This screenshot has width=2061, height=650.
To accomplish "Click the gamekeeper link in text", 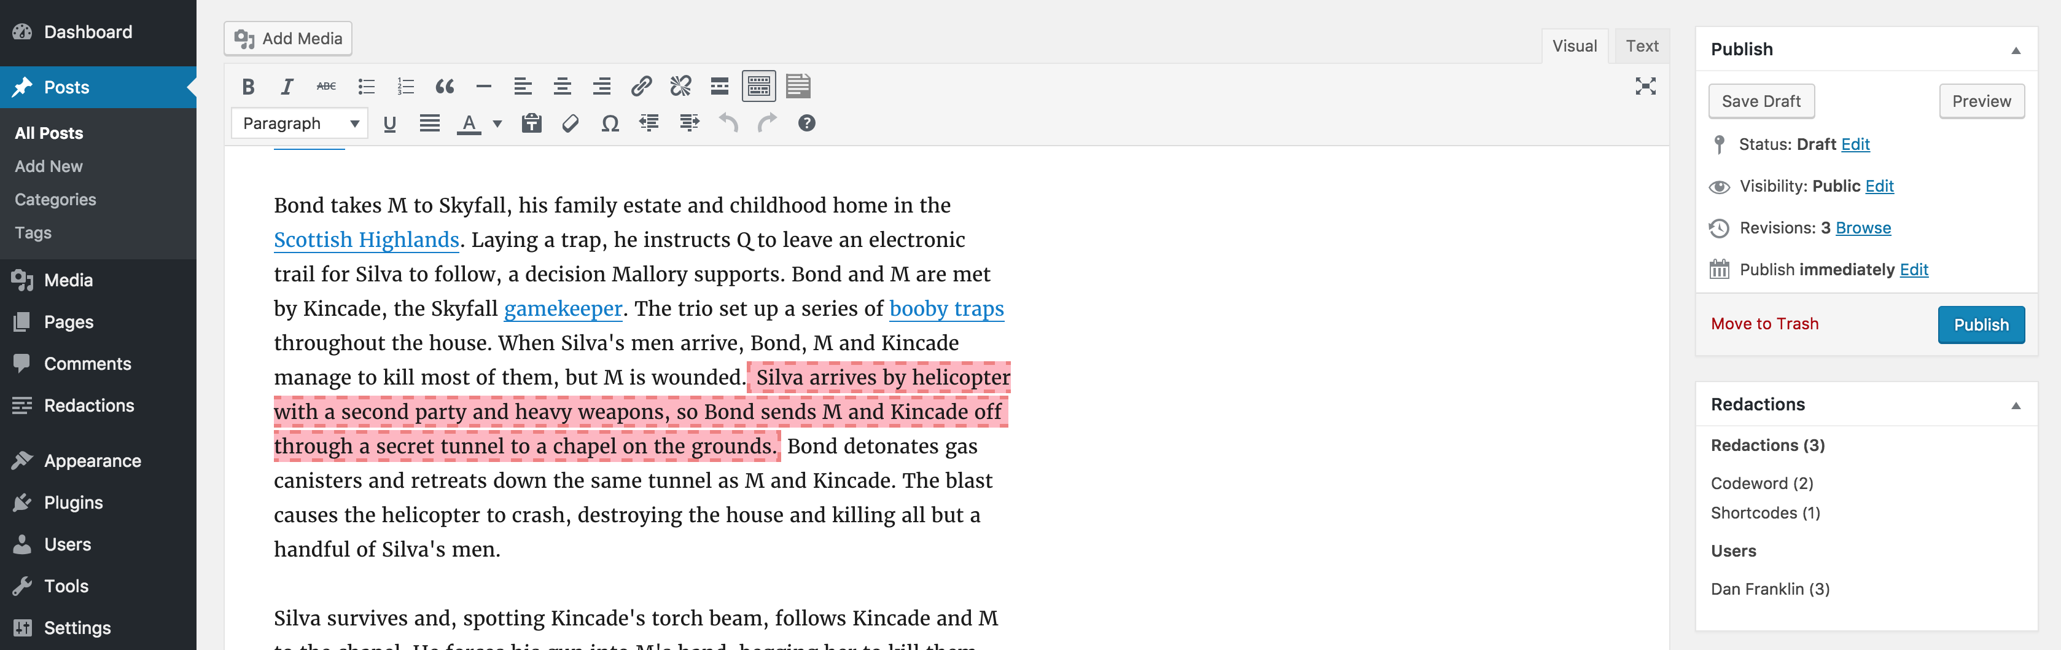I will click(563, 309).
